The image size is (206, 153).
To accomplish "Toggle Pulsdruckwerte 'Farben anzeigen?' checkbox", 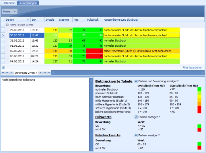I will pyautogui.click(x=136, y=135).
